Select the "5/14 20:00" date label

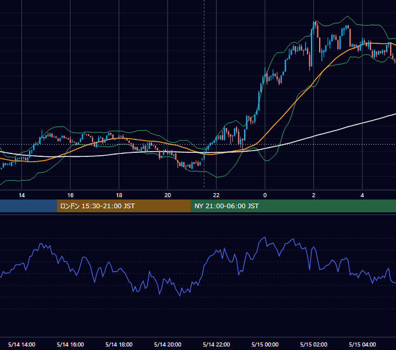(x=168, y=344)
